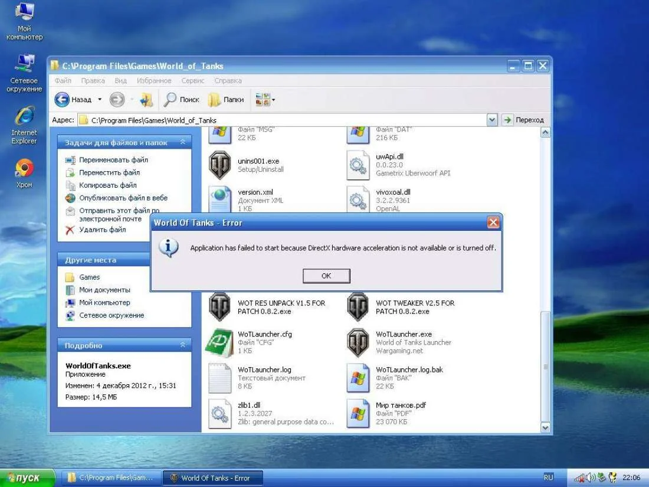Open the Хром desktop shortcut
This screenshot has height=487, width=649.
tap(24, 169)
